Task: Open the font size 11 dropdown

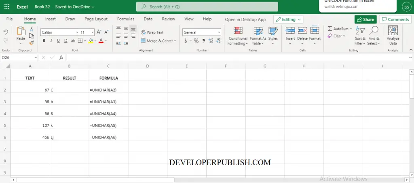Action: pos(93,32)
